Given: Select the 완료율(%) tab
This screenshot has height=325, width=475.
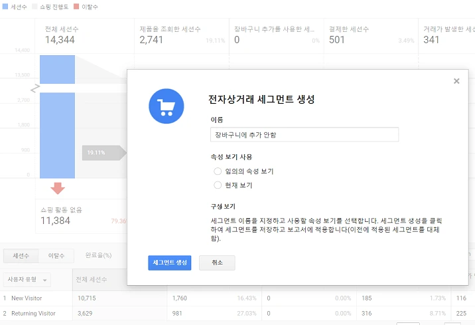Looking at the screenshot, I should point(98,255).
